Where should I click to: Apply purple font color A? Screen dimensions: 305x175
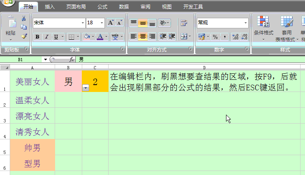pos(100,37)
